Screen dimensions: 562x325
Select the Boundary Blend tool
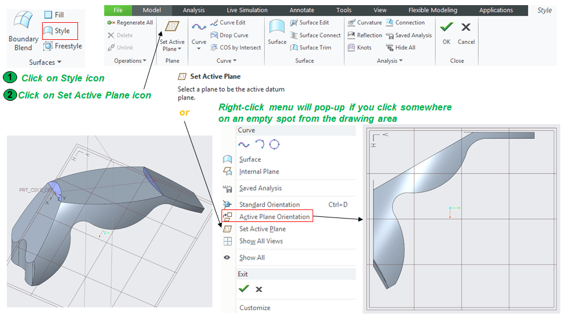[x=23, y=31]
